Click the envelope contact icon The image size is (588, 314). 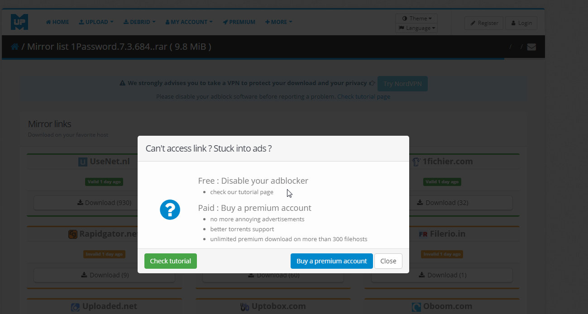tap(531, 47)
